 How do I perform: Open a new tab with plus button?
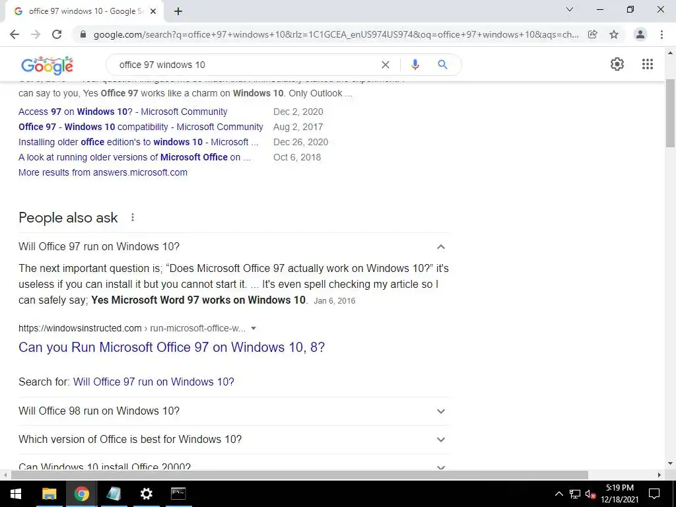click(178, 11)
